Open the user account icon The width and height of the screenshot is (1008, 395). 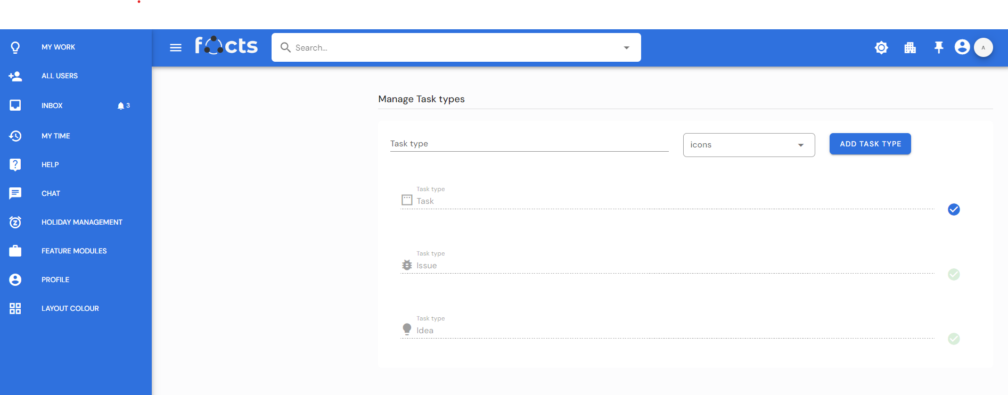coord(962,47)
